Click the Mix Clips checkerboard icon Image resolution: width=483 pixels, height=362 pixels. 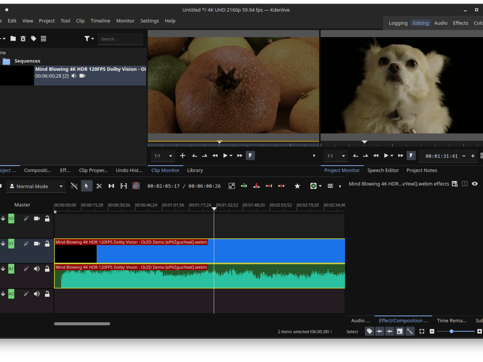pos(231,186)
